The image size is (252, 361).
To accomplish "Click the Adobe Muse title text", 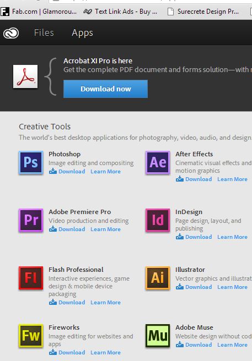I will pos(194,327).
